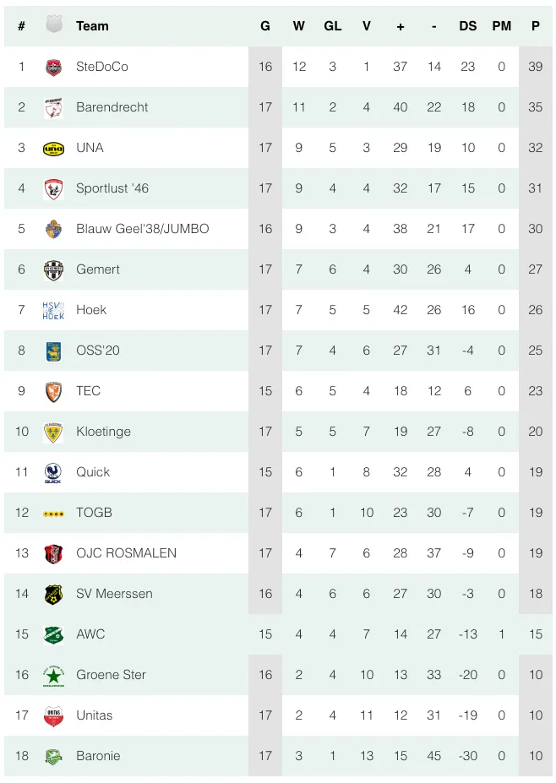Click the SteDoCo club logo
556x783 pixels.
point(53,67)
